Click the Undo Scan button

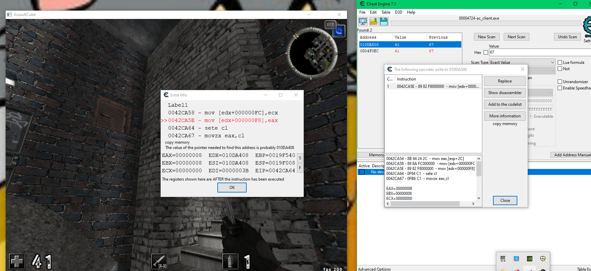567,37
